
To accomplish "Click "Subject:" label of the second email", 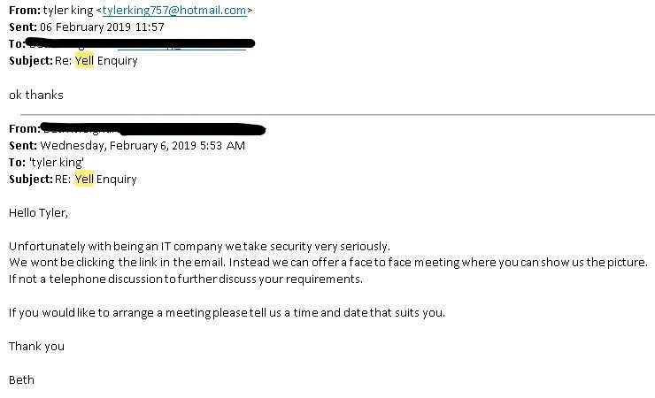I will point(31,179).
